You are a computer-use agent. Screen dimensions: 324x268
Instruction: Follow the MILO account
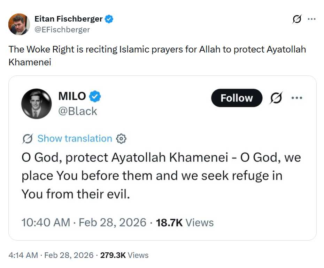point(237,98)
